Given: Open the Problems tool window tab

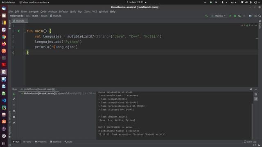Looking at the screenshot, I should coord(41,142).
